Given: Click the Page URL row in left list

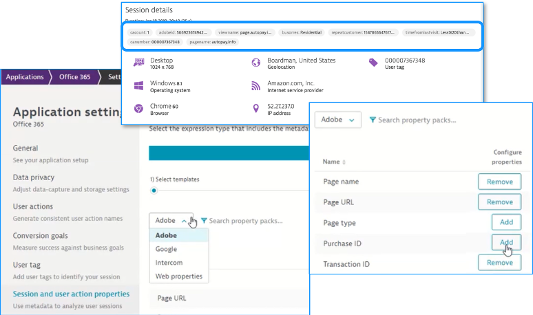Looking at the screenshot, I should 229,298.
